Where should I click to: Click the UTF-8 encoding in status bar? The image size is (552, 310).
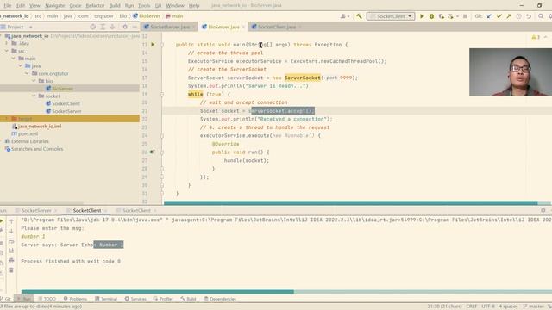tap(488, 307)
